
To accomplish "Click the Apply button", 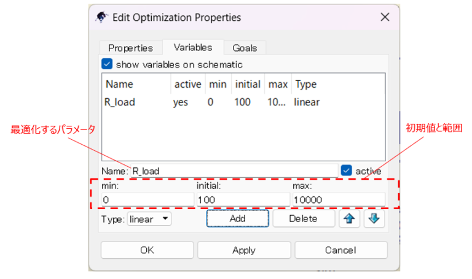I will (x=244, y=250).
